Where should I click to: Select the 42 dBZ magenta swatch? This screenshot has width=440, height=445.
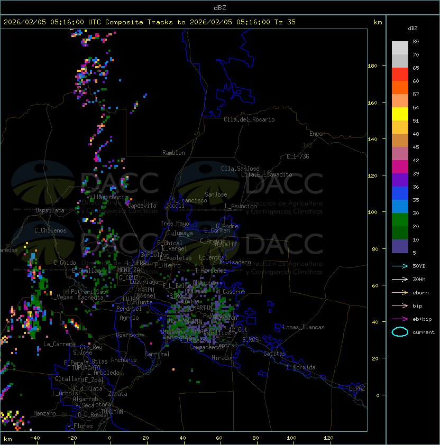point(400,167)
